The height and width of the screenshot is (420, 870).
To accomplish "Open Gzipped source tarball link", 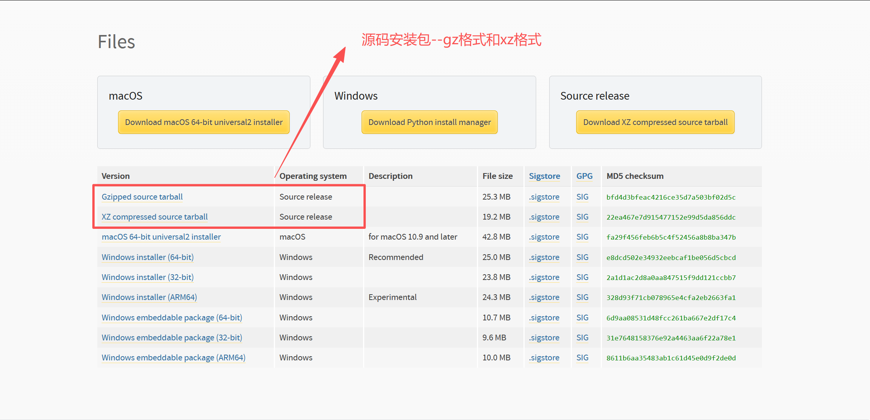I will coord(142,197).
